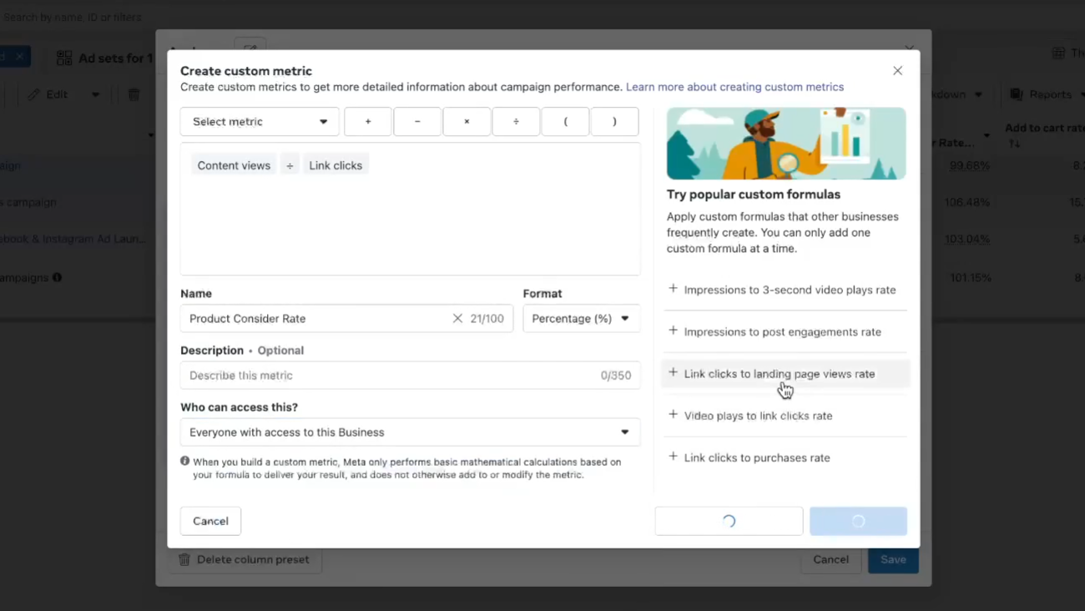Click plus icon beside Link clicks to purchases
Image resolution: width=1085 pixels, height=611 pixels.
pyautogui.click(x=673, y=457)
